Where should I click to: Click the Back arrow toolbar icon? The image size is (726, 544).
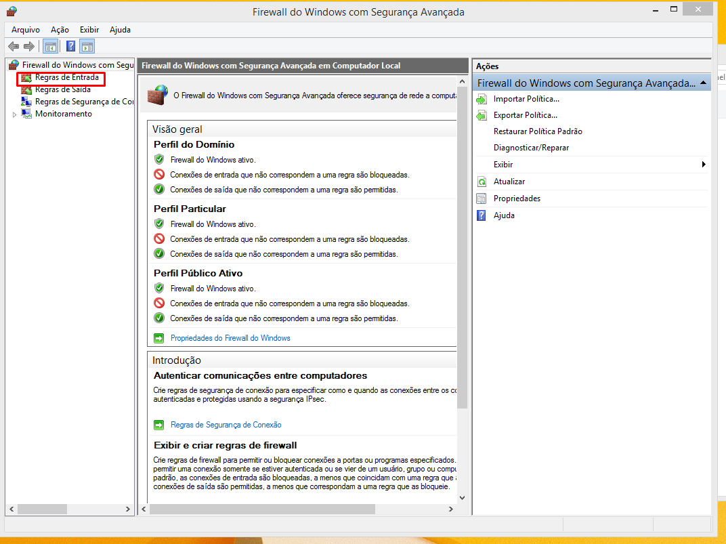[14, 46]
